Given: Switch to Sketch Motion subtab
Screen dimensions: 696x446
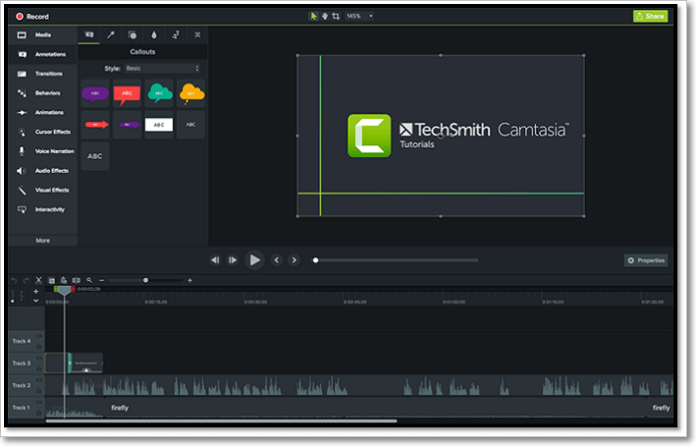Looking at the screenshot, I should tap(176, 35).
